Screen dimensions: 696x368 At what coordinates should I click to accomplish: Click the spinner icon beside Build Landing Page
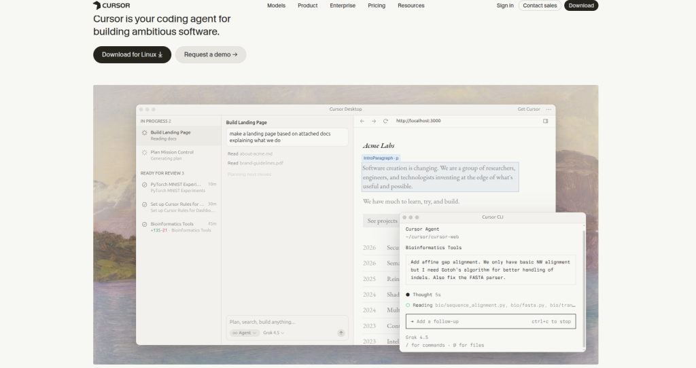pos(144,132)
